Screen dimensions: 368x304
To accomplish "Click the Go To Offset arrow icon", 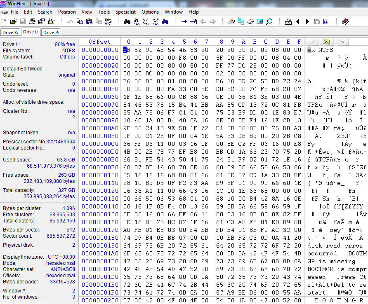I will point(184,22).
